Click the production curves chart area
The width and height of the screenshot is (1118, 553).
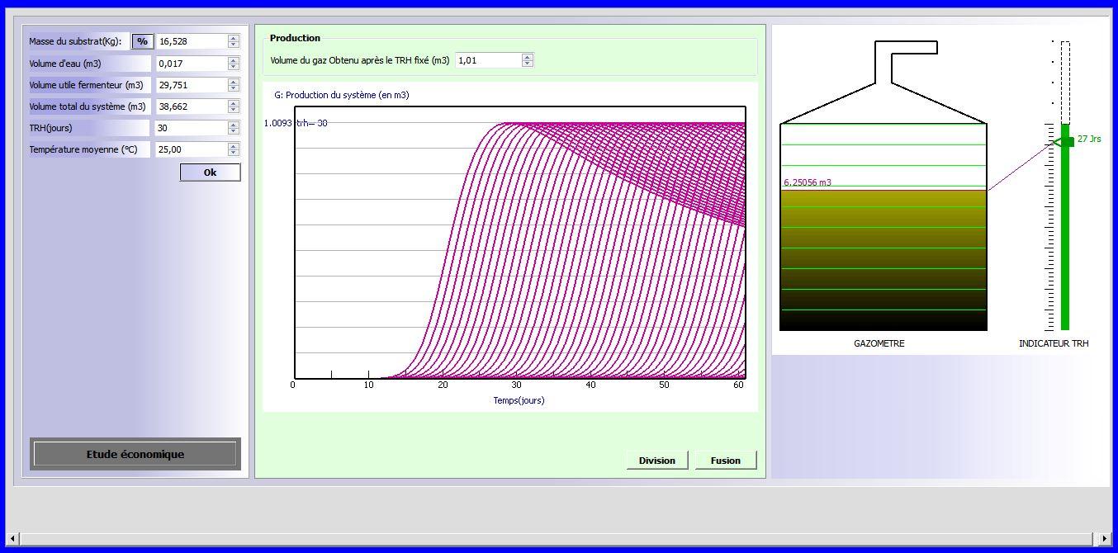(x=520, y=243)
